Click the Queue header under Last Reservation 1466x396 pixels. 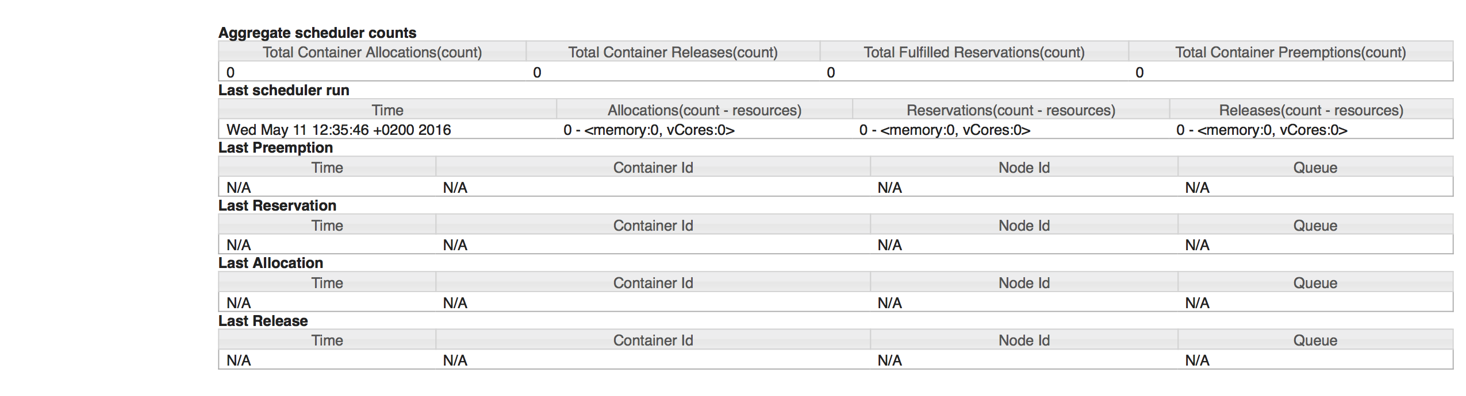click(1315, 226)
